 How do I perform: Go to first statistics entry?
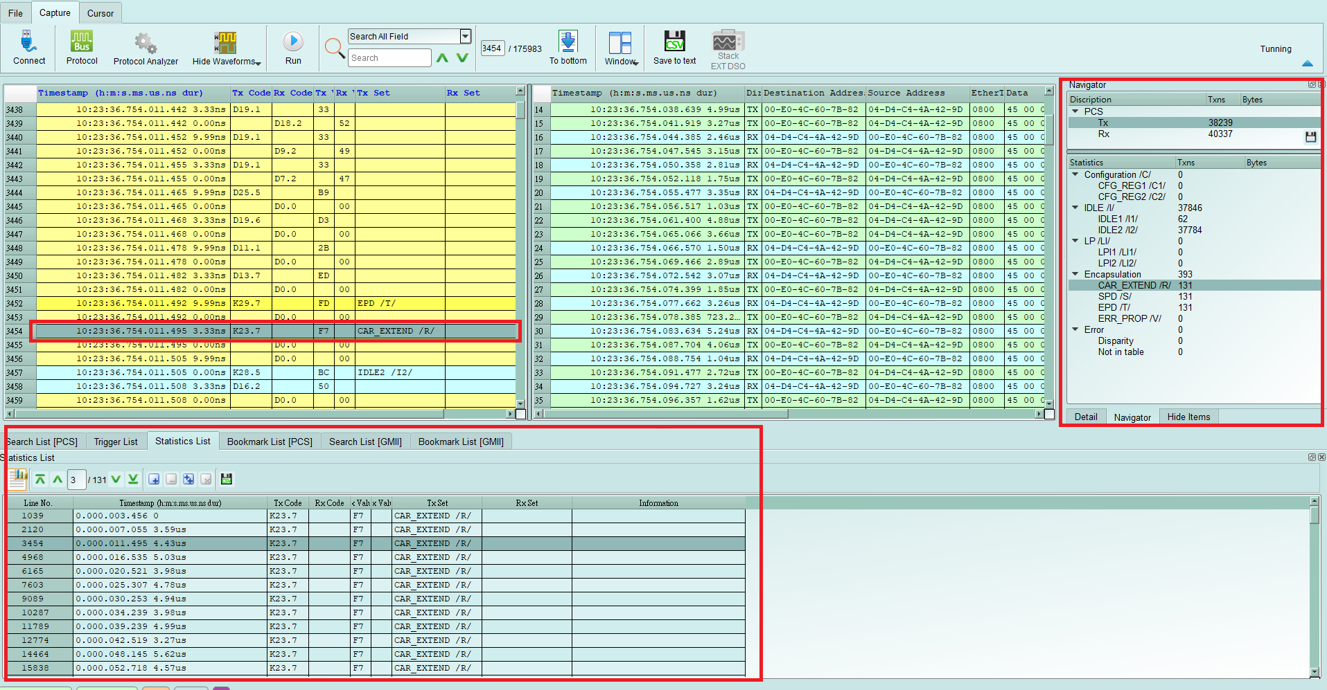40,479
